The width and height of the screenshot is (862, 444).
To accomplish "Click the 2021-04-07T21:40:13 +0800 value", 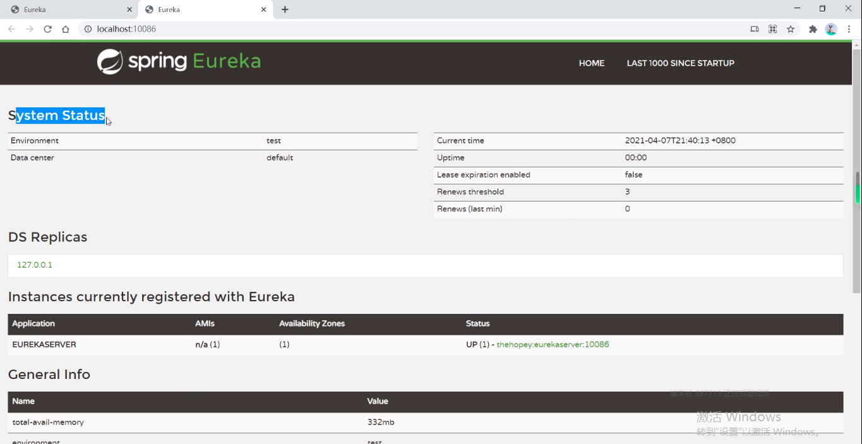I will [x=680, y=141].
